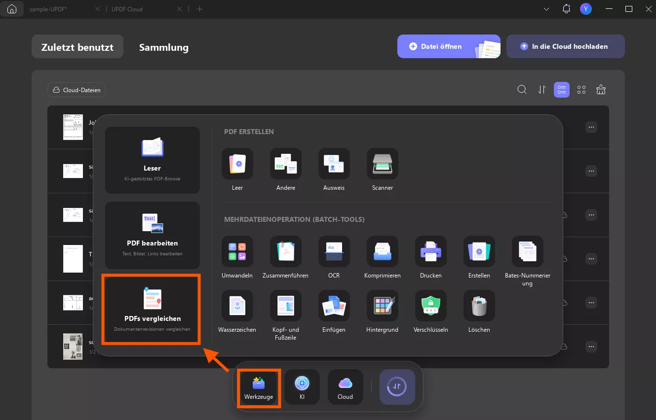Open the Leser reader card
This screenshot has height=420, width=656.
click(x=153, y=160)
